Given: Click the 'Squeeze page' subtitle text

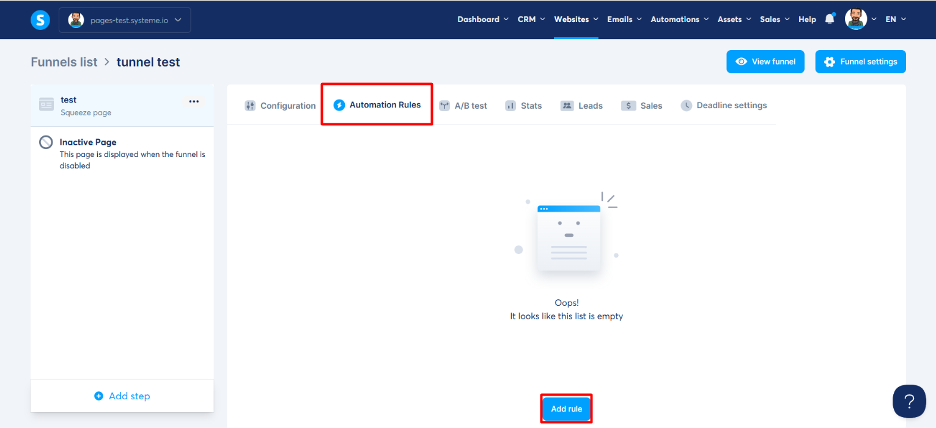Looking at the screenshot, I should click(86, 113).
